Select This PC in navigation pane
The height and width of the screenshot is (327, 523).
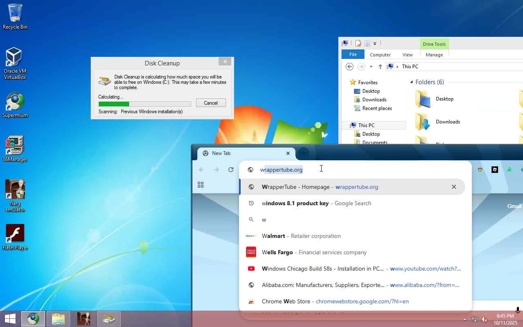coord(366,125)
